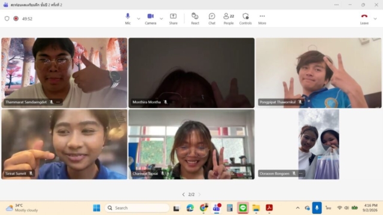
Task: Click the tray icon left of microphone
Action: 307,208
